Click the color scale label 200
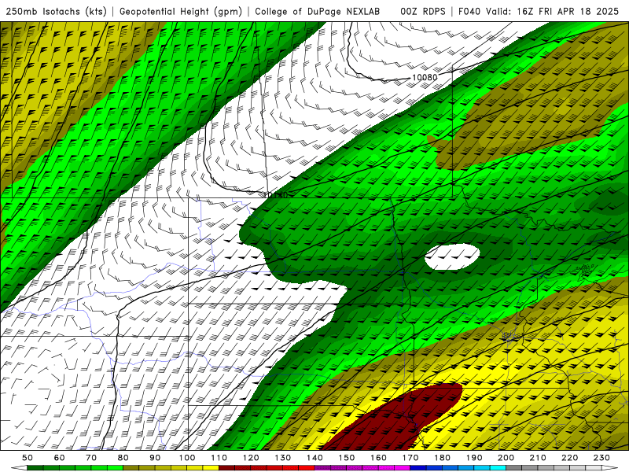The height and width of the screenshot is (472, 629). (506, 458)
